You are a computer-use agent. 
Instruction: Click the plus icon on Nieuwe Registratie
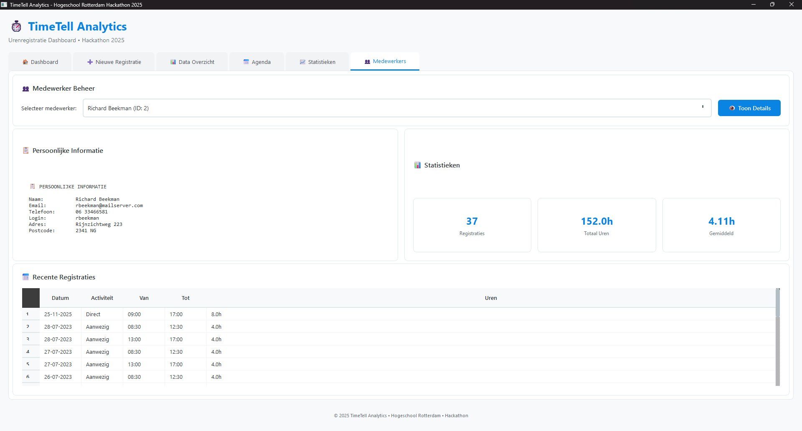(90, 62)
